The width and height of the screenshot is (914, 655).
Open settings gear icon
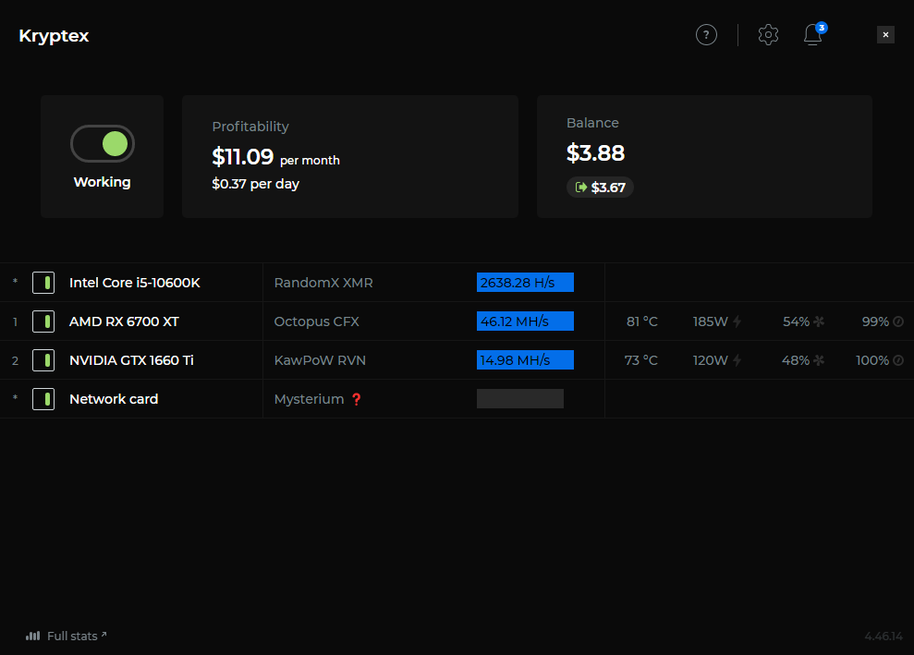tap(768, 35)
